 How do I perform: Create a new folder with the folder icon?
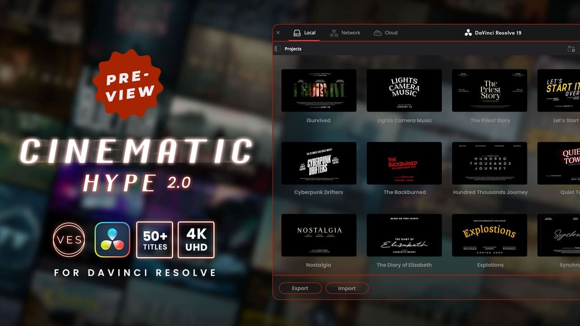[x=571, y=48]
